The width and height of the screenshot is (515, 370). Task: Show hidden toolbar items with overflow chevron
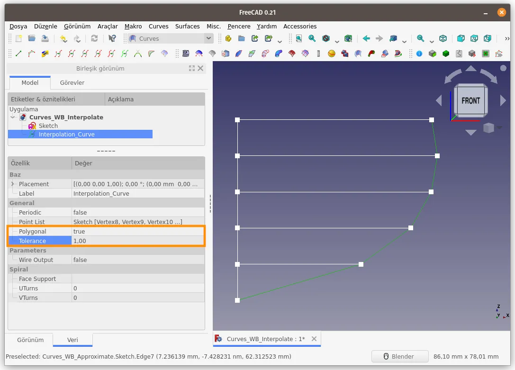pyautogui.click(x=507, y=38)
